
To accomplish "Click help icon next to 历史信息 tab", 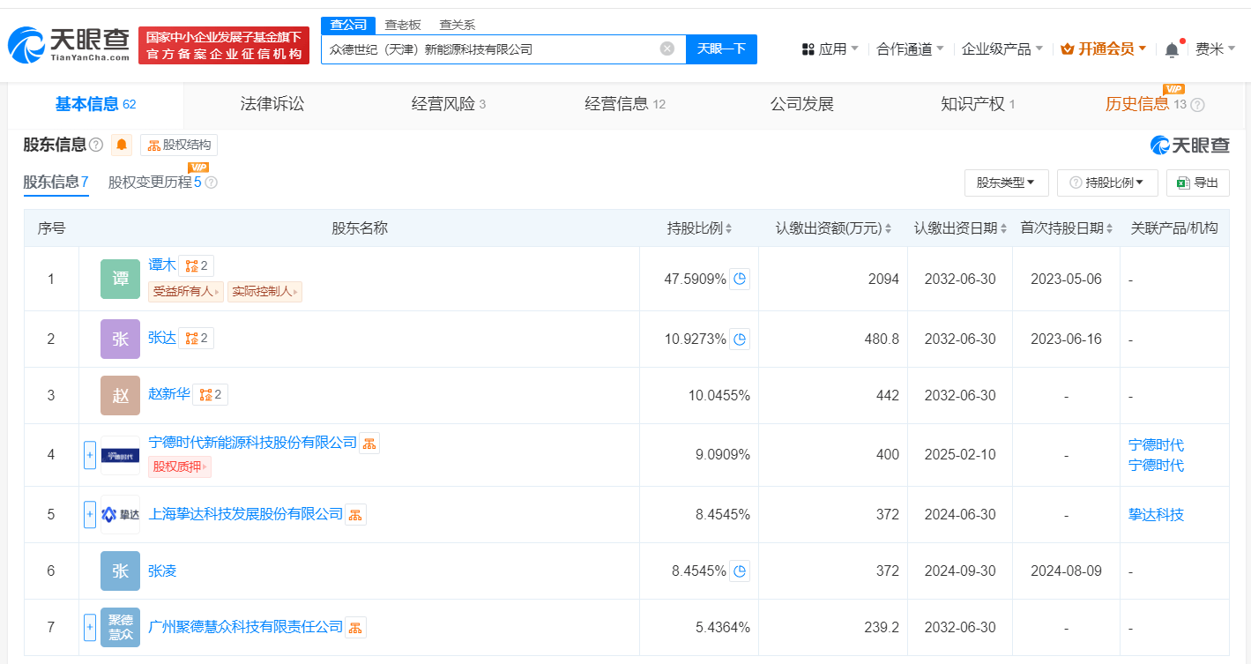I will 1197,105.
